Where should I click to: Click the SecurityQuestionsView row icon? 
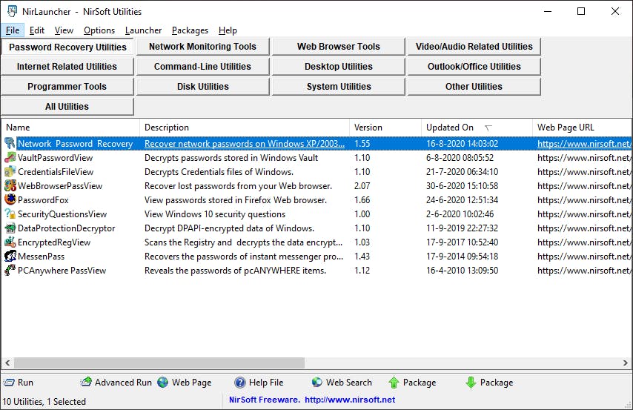point(10,214)
